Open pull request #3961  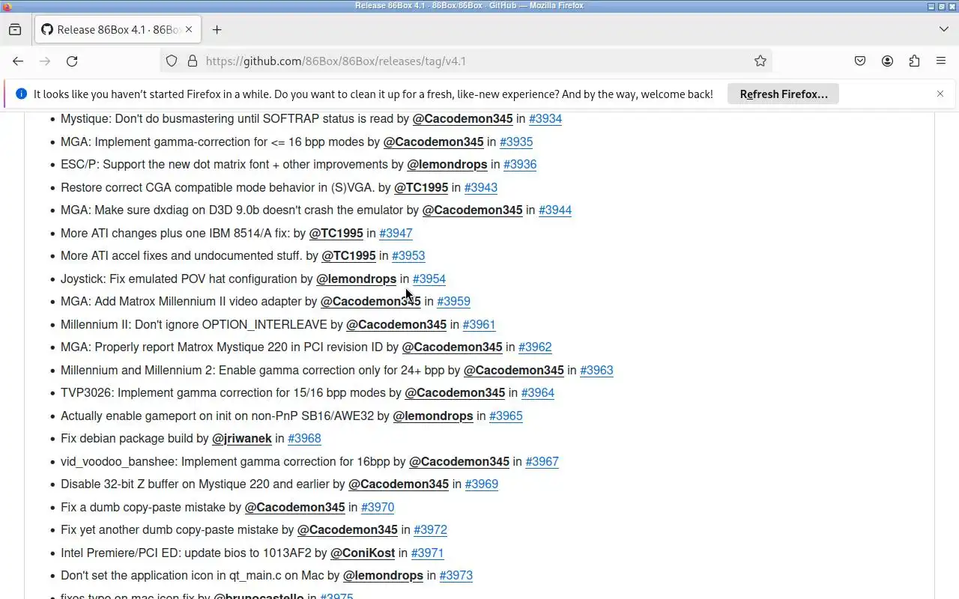click(479, 324)
